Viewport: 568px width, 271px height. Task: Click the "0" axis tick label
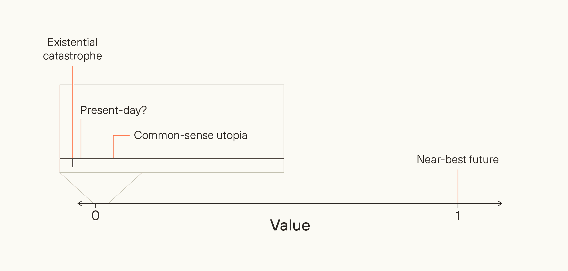tap(96, 216)
